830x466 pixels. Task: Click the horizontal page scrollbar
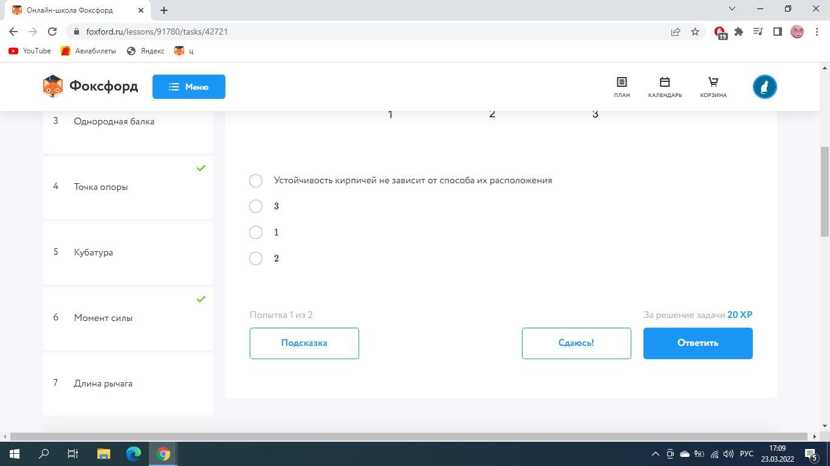click(410, 436)
